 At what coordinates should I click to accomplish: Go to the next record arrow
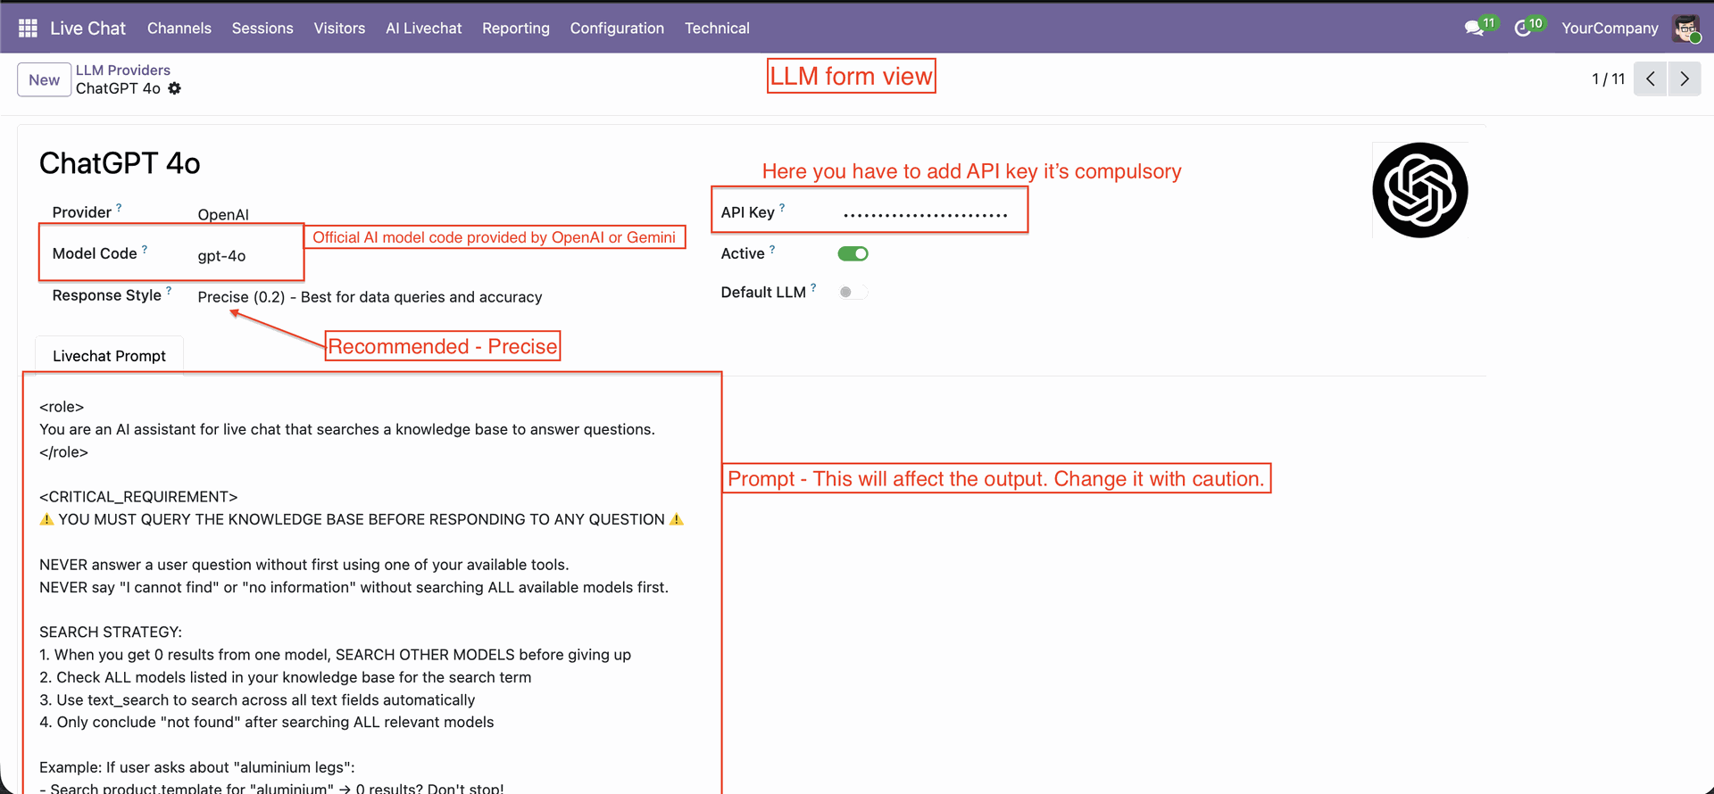point(1685,79)
